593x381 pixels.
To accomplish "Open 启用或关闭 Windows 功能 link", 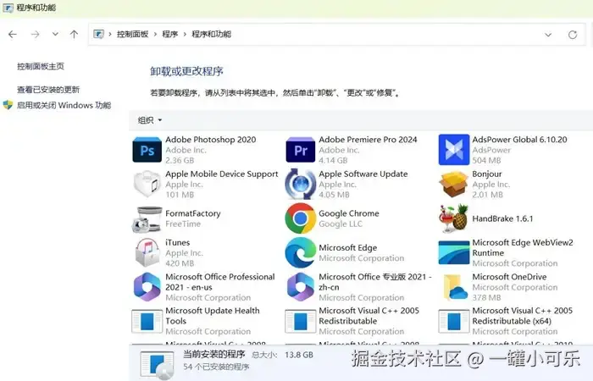I will pos(64,105).
